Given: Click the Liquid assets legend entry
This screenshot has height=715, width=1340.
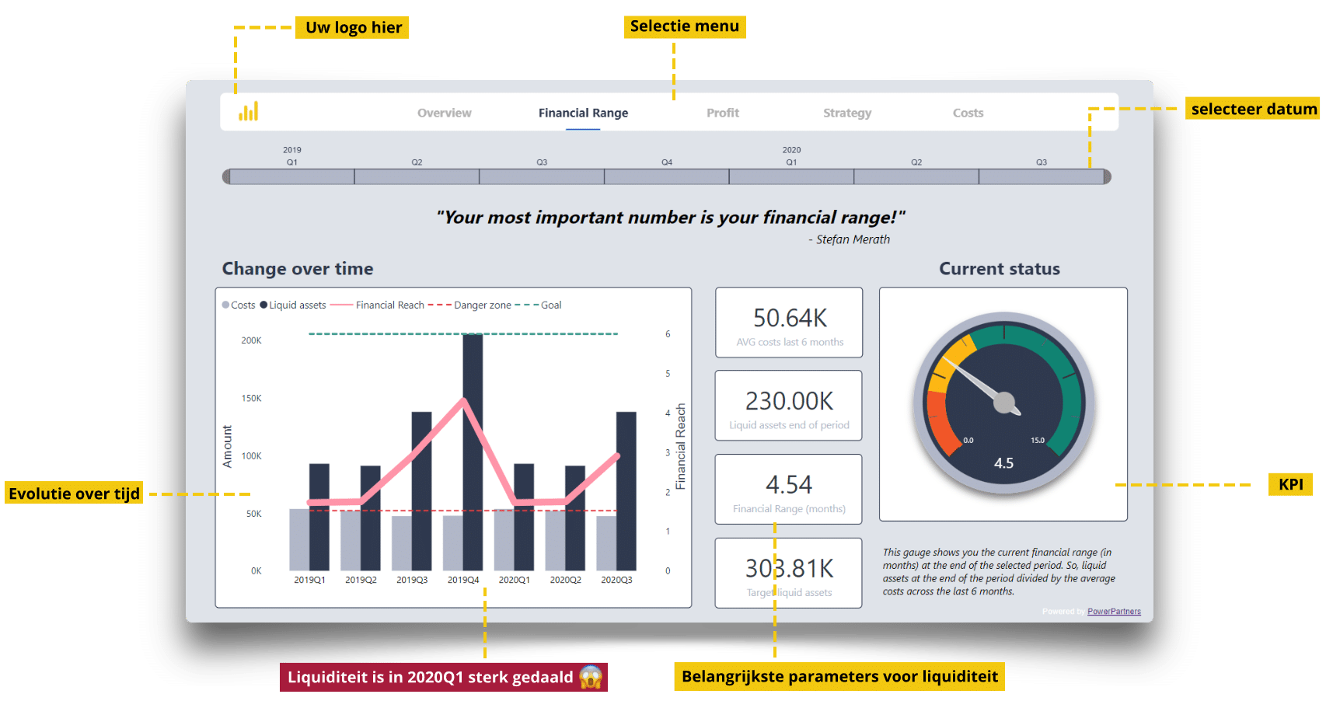Looking at the screenshot, I should (x=293, y=305).
